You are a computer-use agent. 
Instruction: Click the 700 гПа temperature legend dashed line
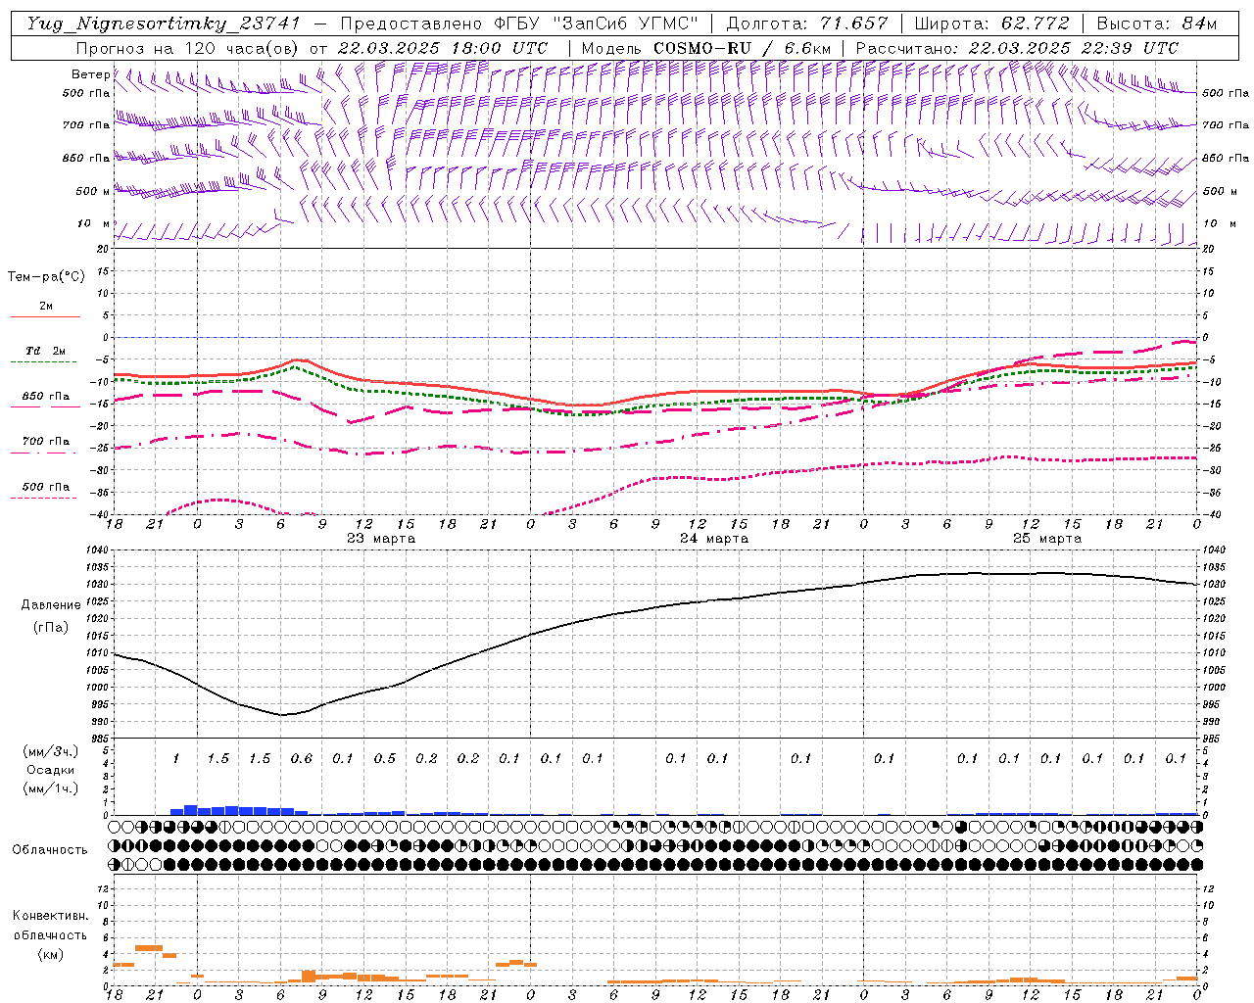[x=43, y=454]
